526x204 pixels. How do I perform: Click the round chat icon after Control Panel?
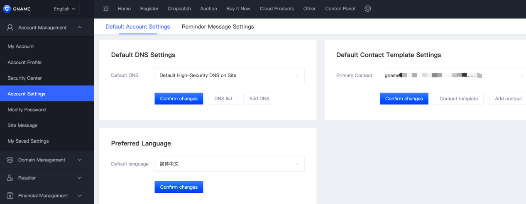367,9
